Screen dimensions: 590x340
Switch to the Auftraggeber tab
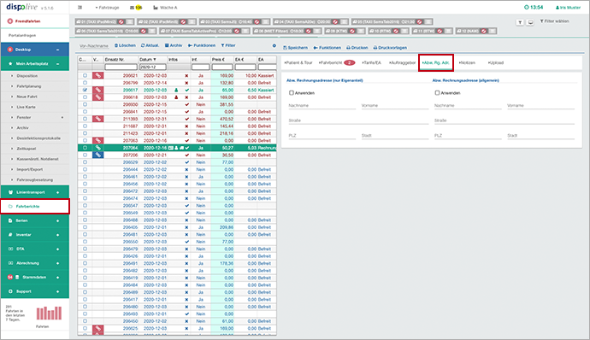point(402,63)
